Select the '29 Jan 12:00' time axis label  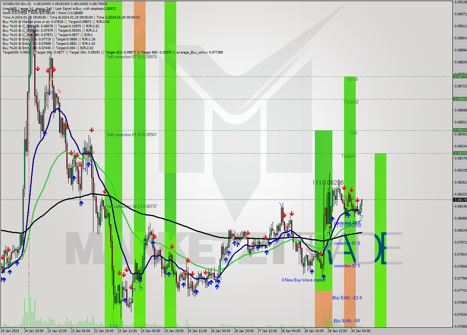point(337,331)
